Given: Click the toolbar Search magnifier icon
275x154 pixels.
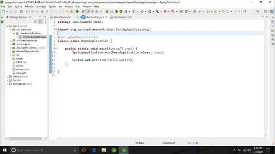Looking at the screenshot, I should tap(258, 12).
